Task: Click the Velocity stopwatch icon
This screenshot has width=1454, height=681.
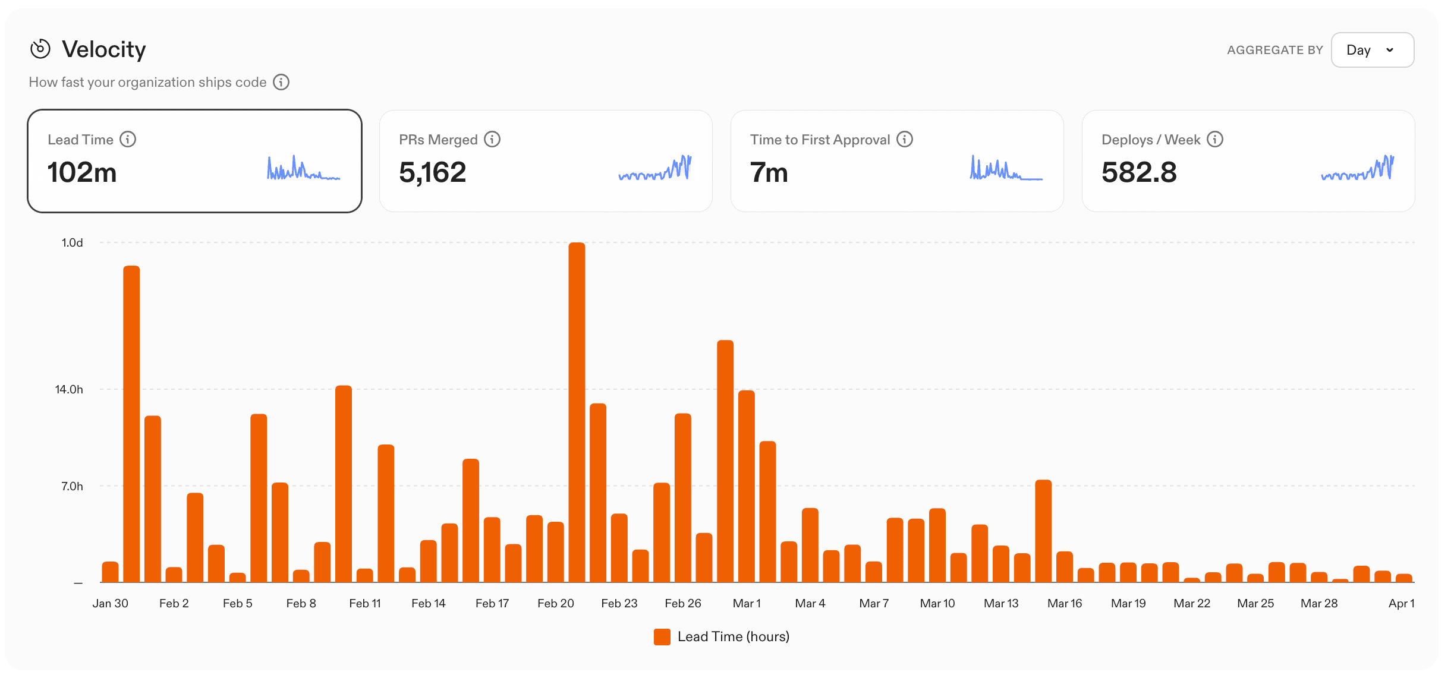Action: pos(40,49)
